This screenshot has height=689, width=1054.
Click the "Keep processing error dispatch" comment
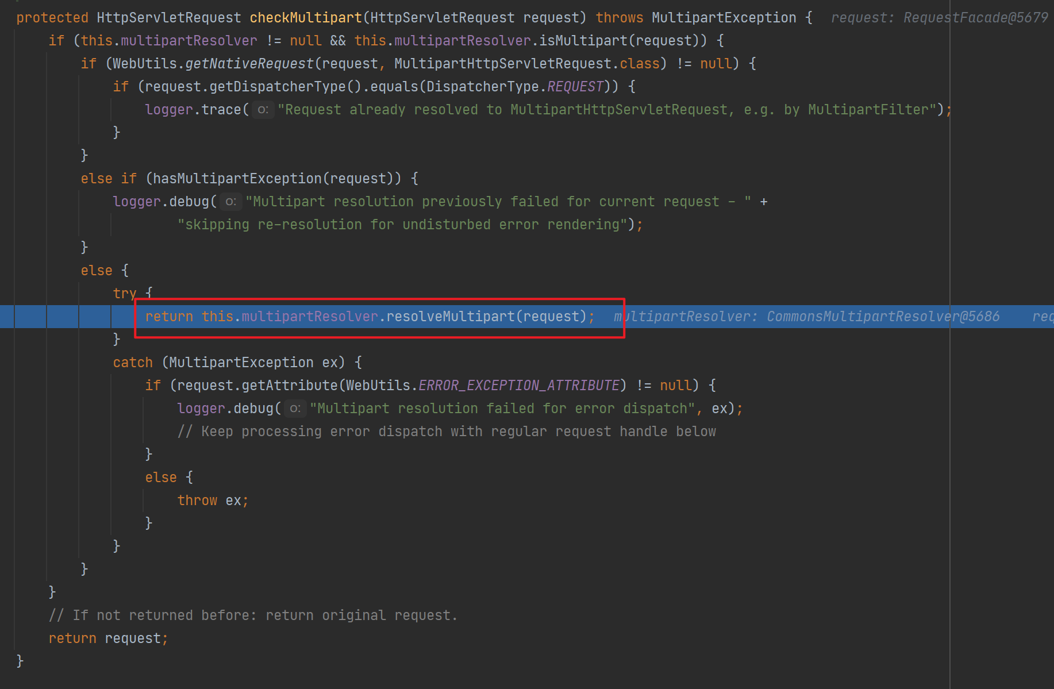(x=447, y=432)
